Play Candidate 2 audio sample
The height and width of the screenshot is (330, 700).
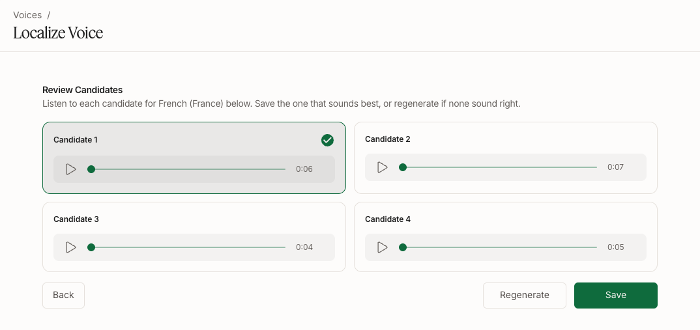coord(382,167)
